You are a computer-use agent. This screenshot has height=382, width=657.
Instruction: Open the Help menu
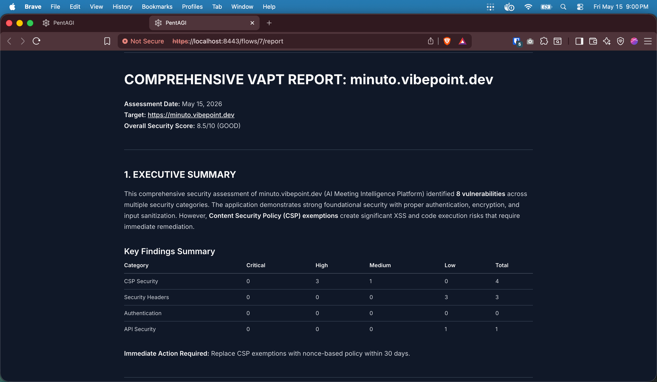[x=269, y=7]
